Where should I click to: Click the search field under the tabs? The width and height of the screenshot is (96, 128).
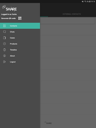(67, 21)
